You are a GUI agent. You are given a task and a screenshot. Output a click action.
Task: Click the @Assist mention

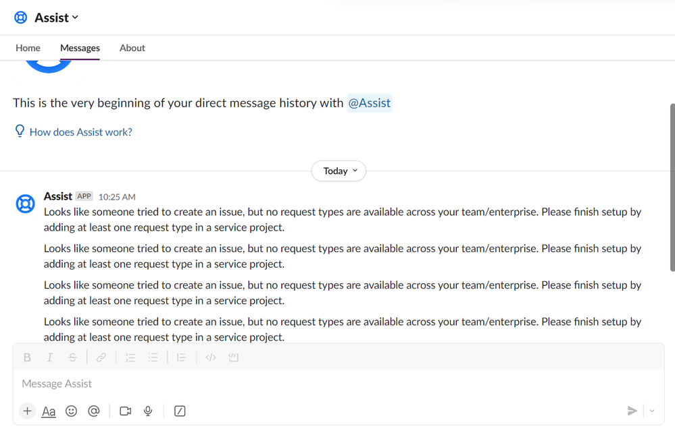[370, 103]
